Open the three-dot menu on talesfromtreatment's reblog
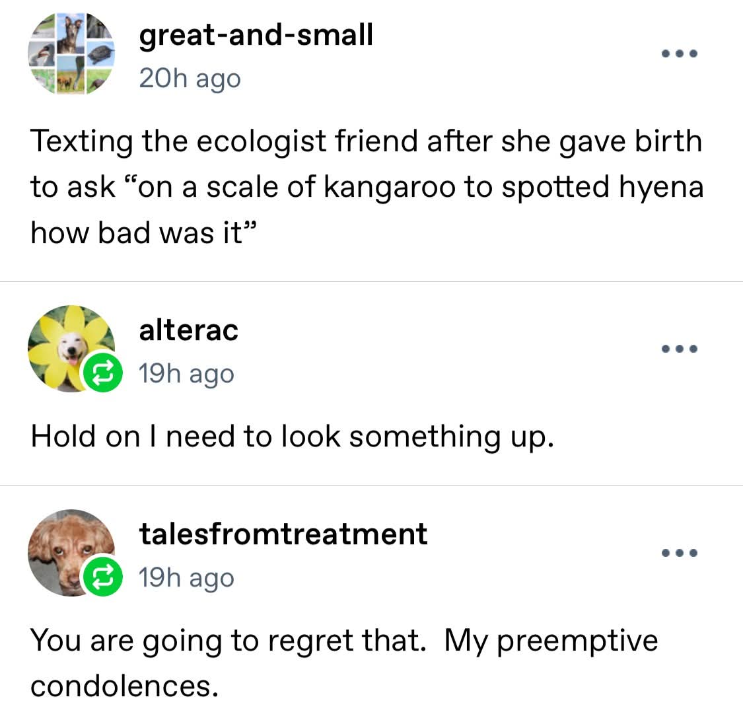This screenshot has height=720, width=743. [680, 553]
